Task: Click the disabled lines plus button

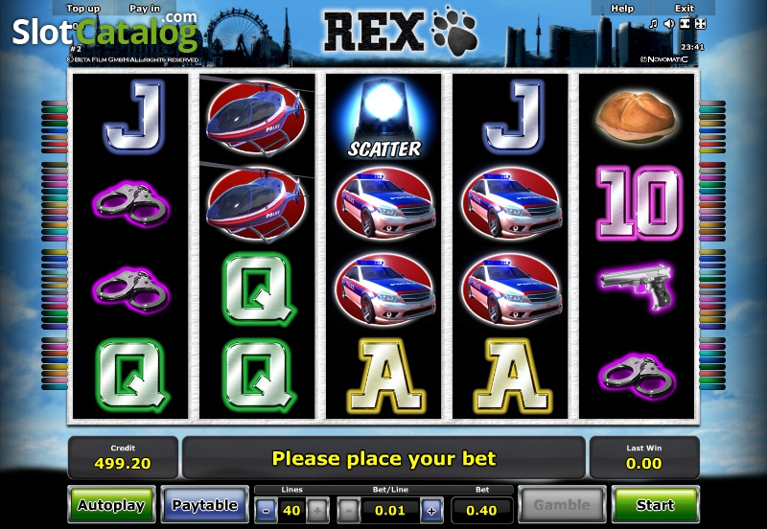Action: pyautogui.click(x=317, y=511)
